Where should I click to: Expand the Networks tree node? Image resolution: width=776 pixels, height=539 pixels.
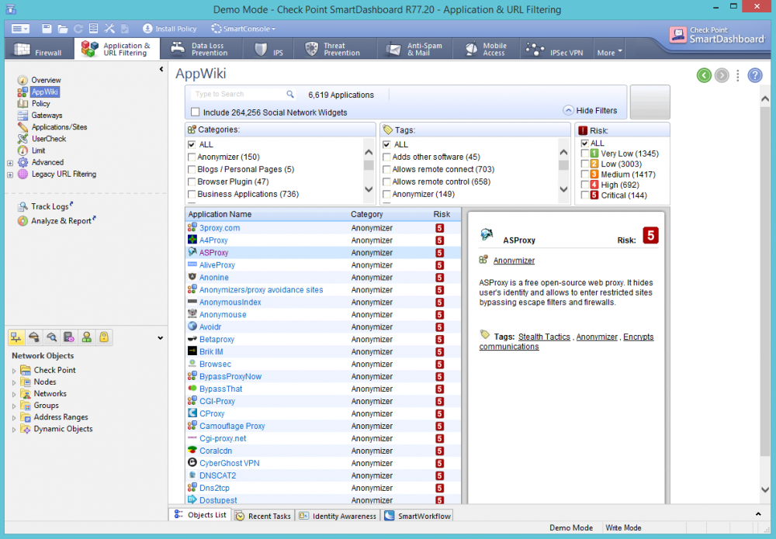[14, 394]
